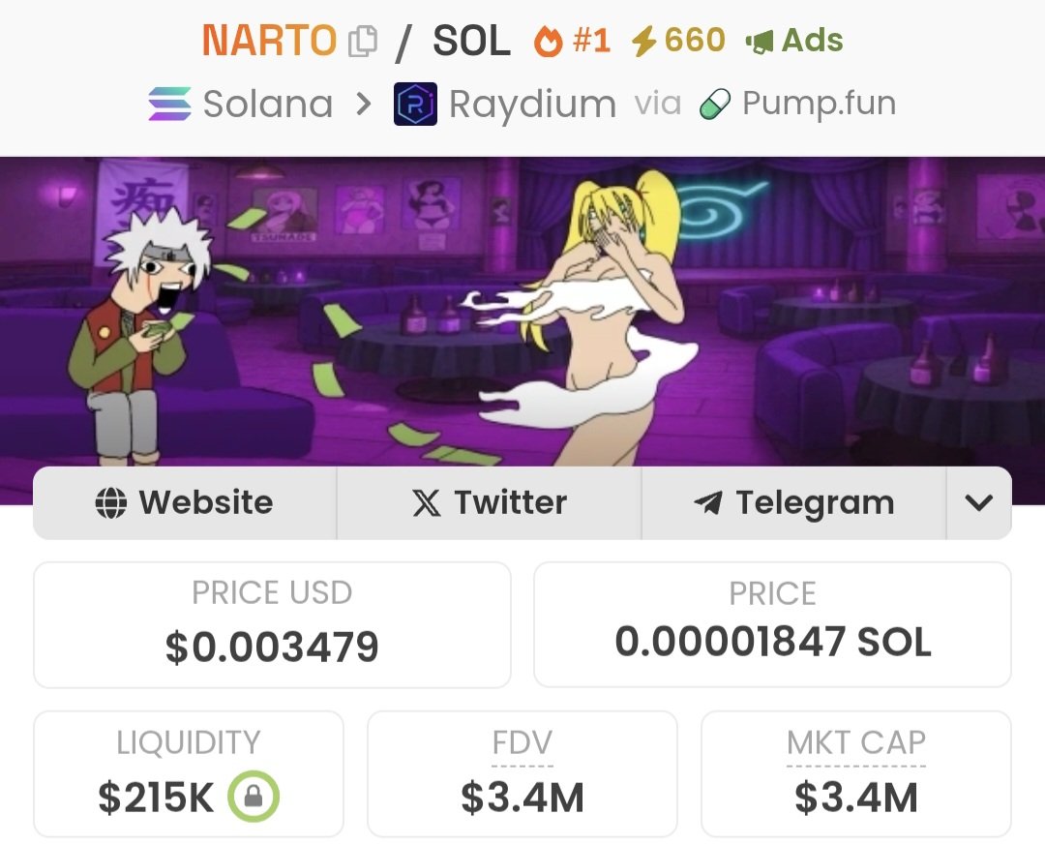
Task: Open the Website link
Action: point(185,502)
